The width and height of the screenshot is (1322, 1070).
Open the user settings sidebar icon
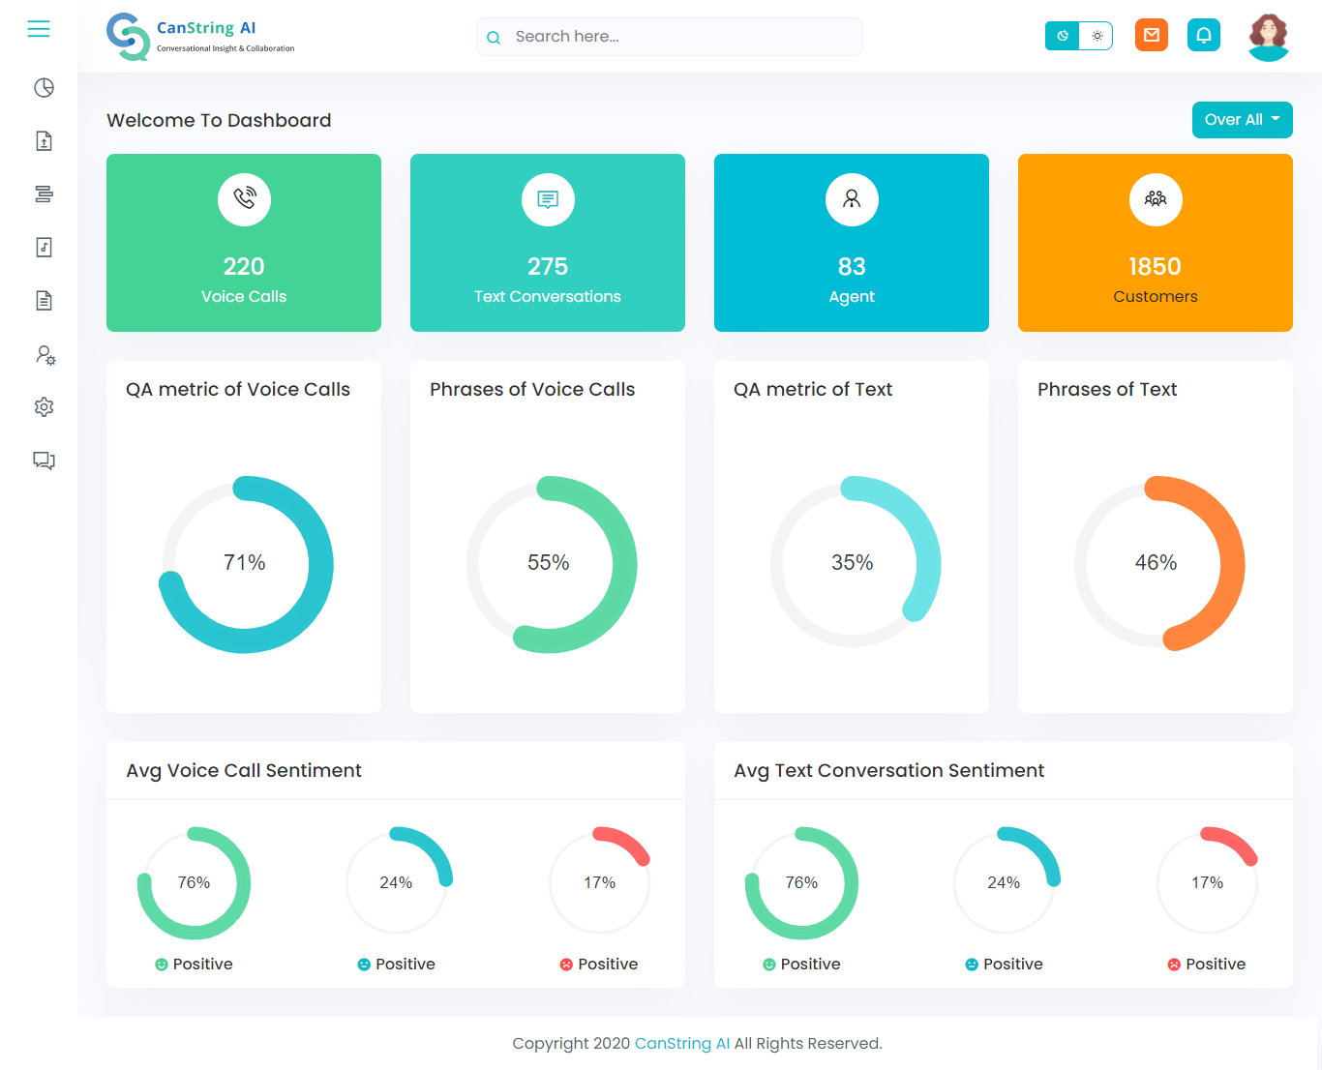(x=45, y=355)
